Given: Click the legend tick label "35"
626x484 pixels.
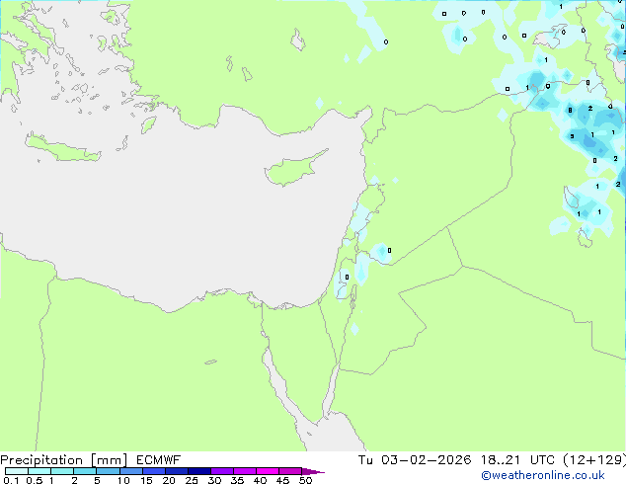Looking at the screenshot, I should 237,480.
